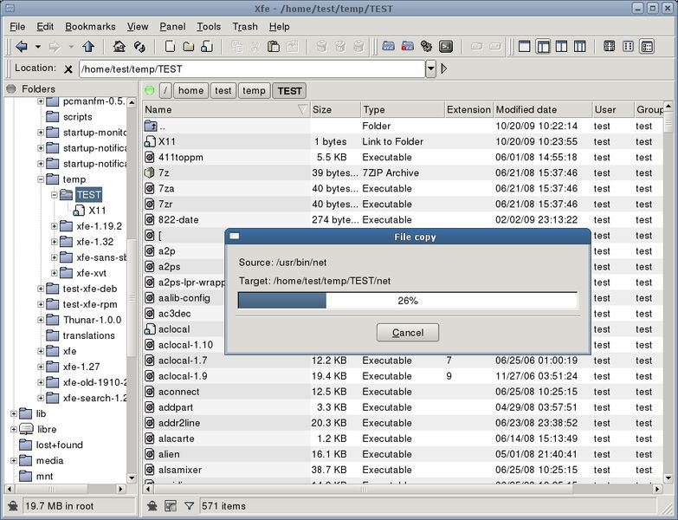
Task: Open a terminal from the toolbar
Action: [x=446, y=46]
